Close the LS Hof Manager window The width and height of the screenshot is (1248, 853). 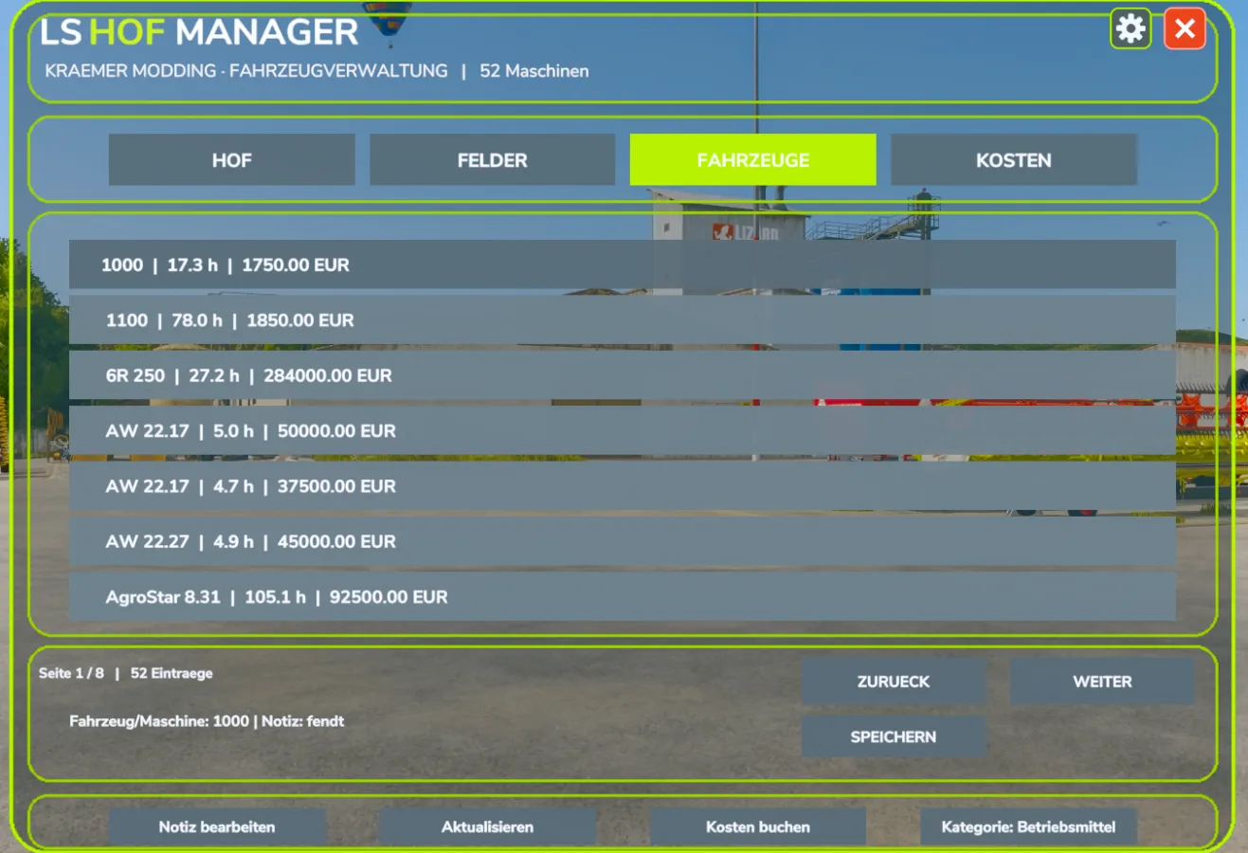1185,28
